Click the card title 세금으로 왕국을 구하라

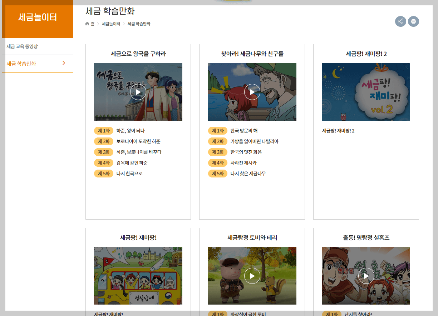(x=138, y=54)
